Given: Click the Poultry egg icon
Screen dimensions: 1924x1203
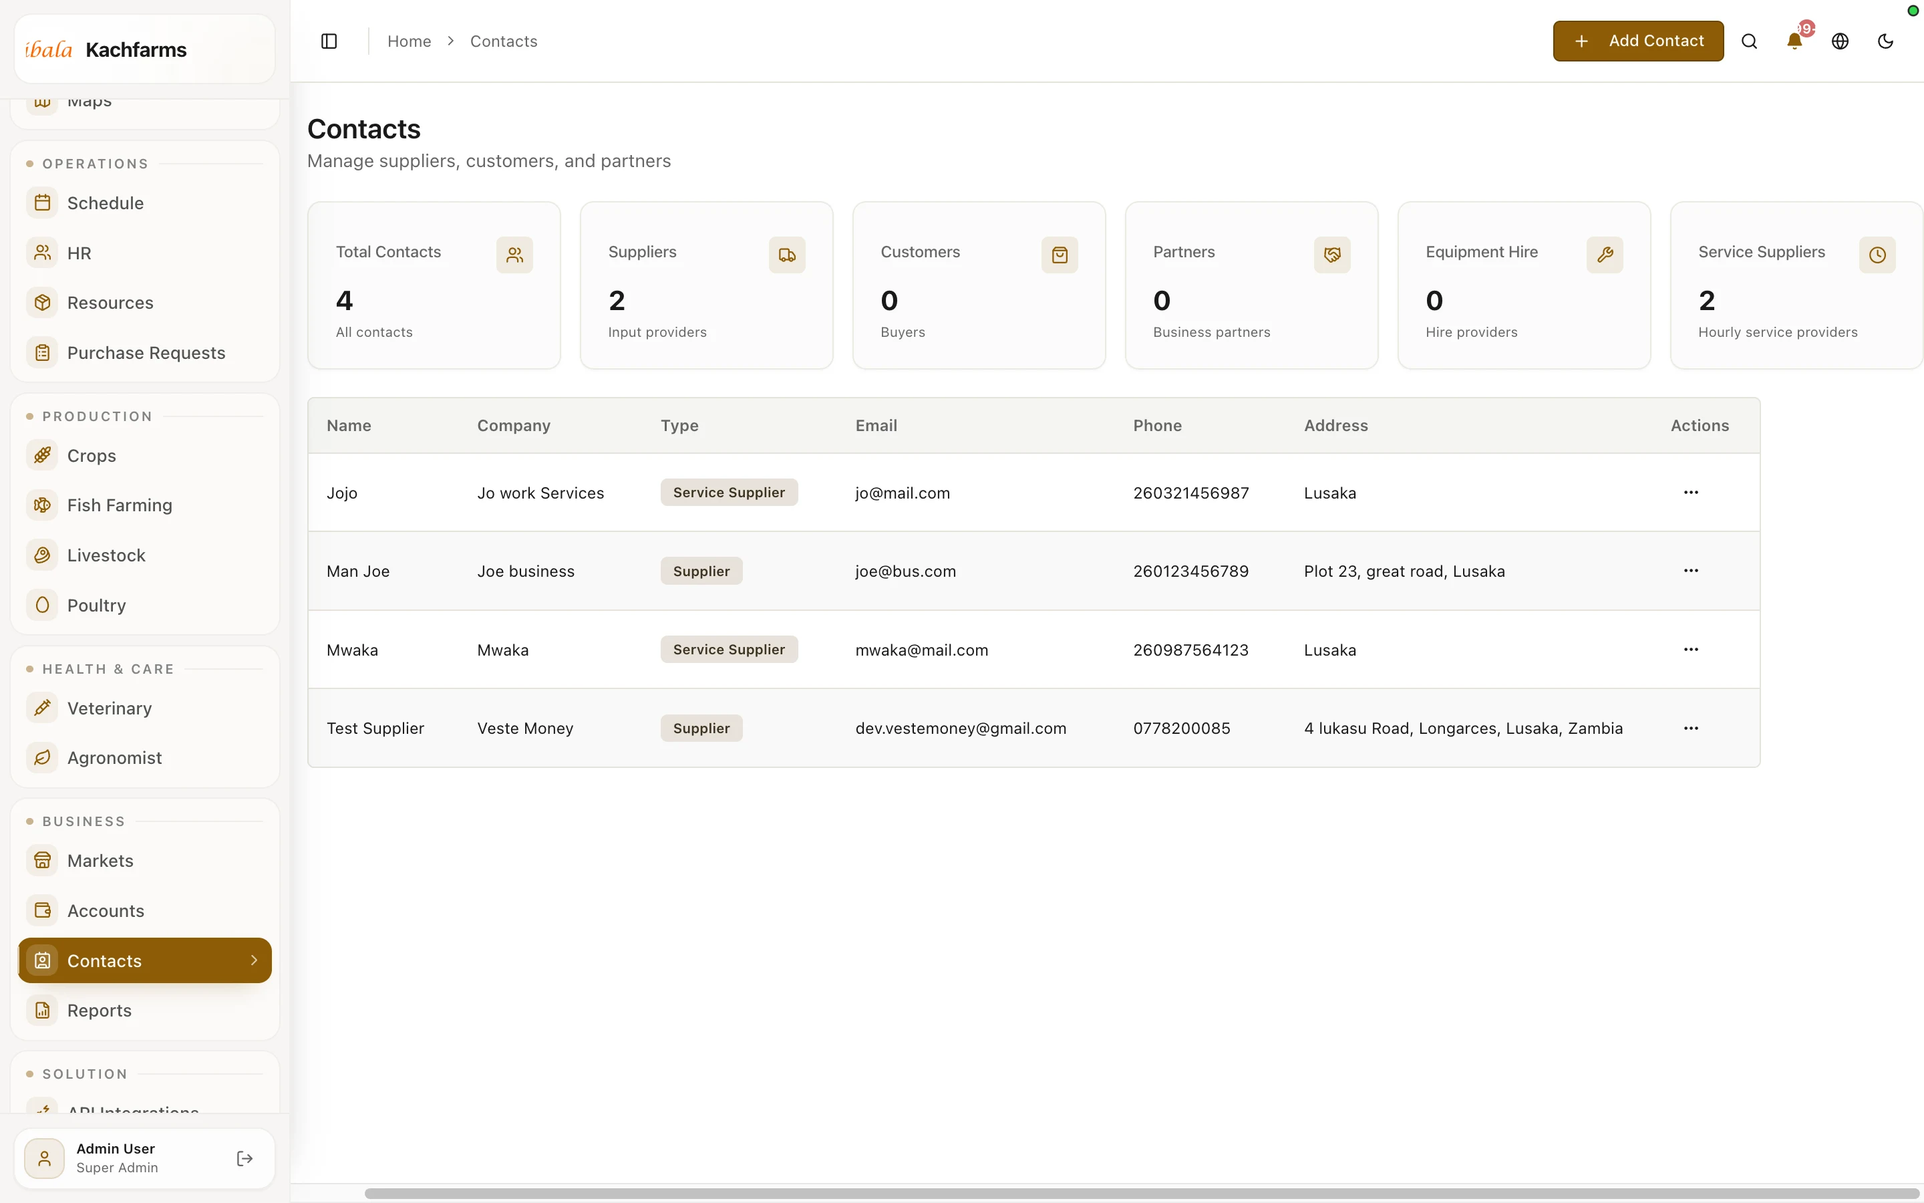Looking at the screenshot, I should pos(42,606).
